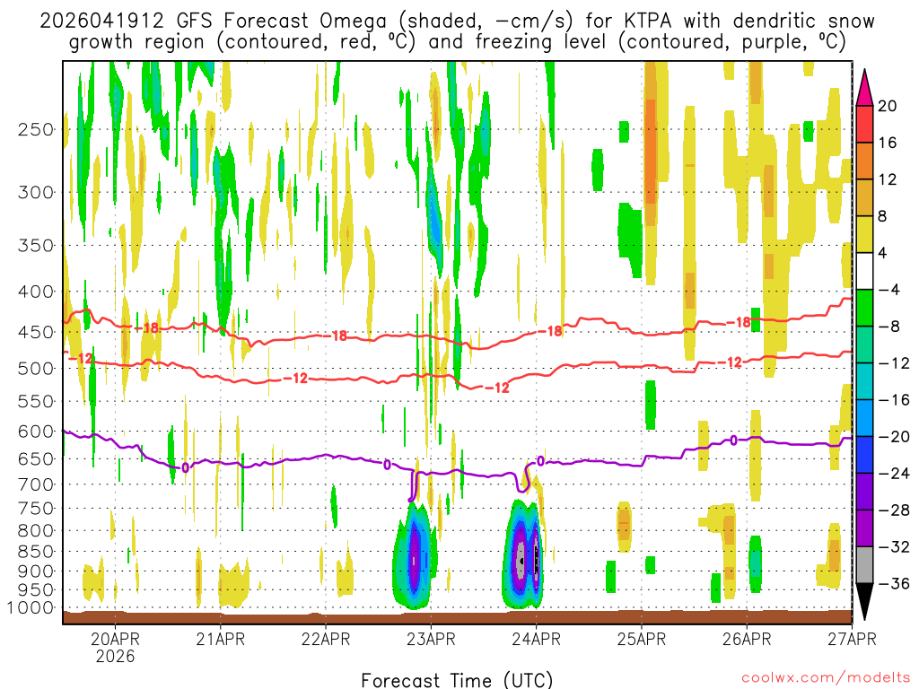Choose the light blue swatch above -20
The height and width of the screenshot is (689, 919).
tap(866, 418)
